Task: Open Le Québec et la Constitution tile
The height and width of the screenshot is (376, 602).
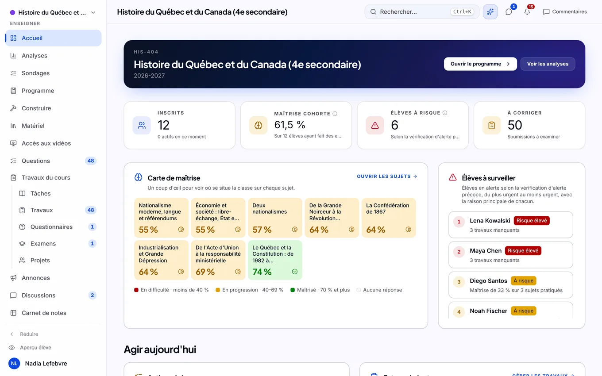Action: (275, 260)
